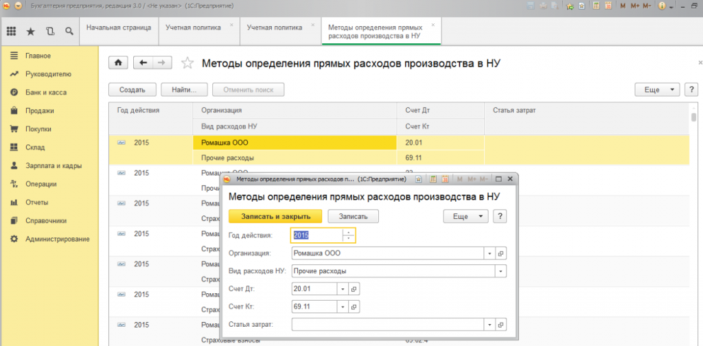703x346 pixels.
Task: Switch to the Начальная страница tab
Action: click(118, 27)
